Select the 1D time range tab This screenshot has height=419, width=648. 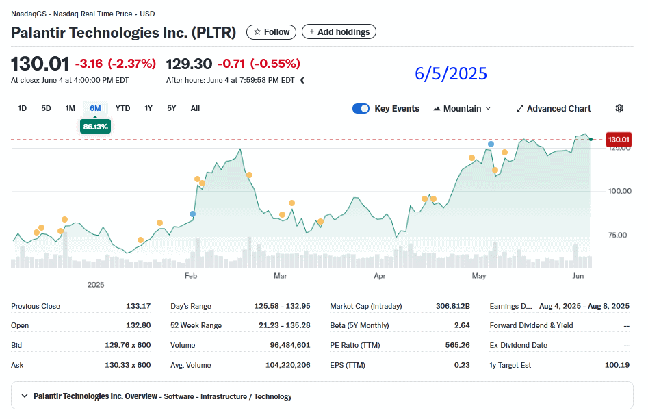tap(23, 108)
